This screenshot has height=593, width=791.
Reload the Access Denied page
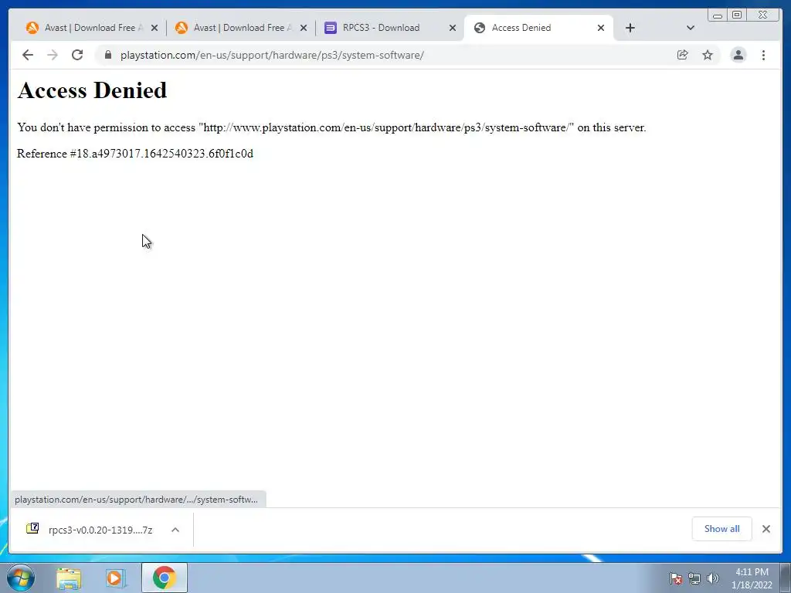(77, 55)
